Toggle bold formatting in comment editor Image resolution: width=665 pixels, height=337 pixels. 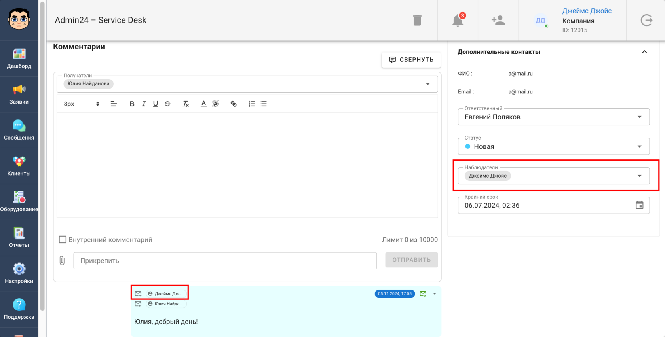(132, 104)
